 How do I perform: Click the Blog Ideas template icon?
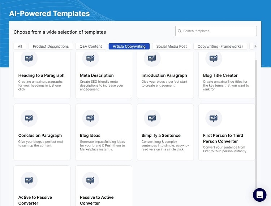click(x=91, y=118)
